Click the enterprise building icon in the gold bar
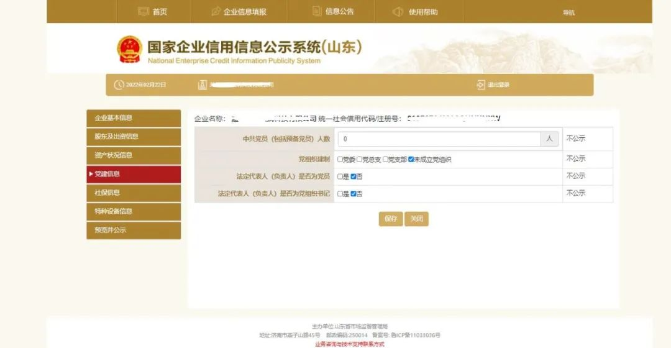 (x=202, y=85)
